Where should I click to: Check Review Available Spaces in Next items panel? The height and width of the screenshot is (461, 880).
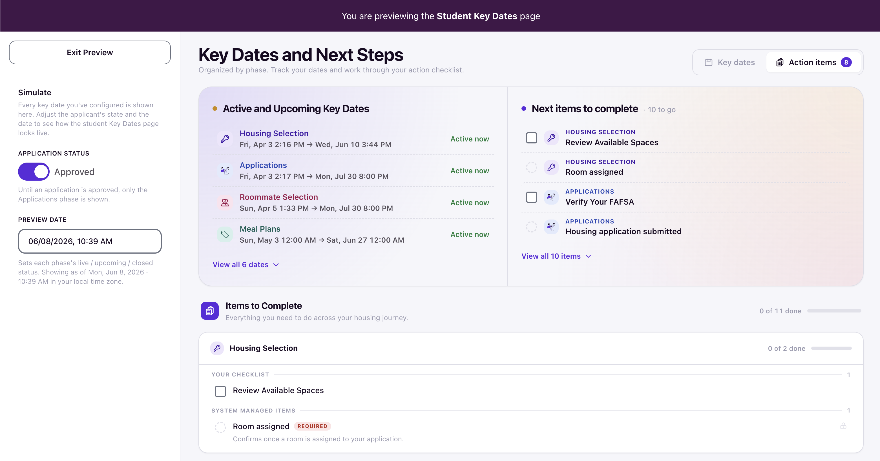pyautogui.click(x=531, y=138)
